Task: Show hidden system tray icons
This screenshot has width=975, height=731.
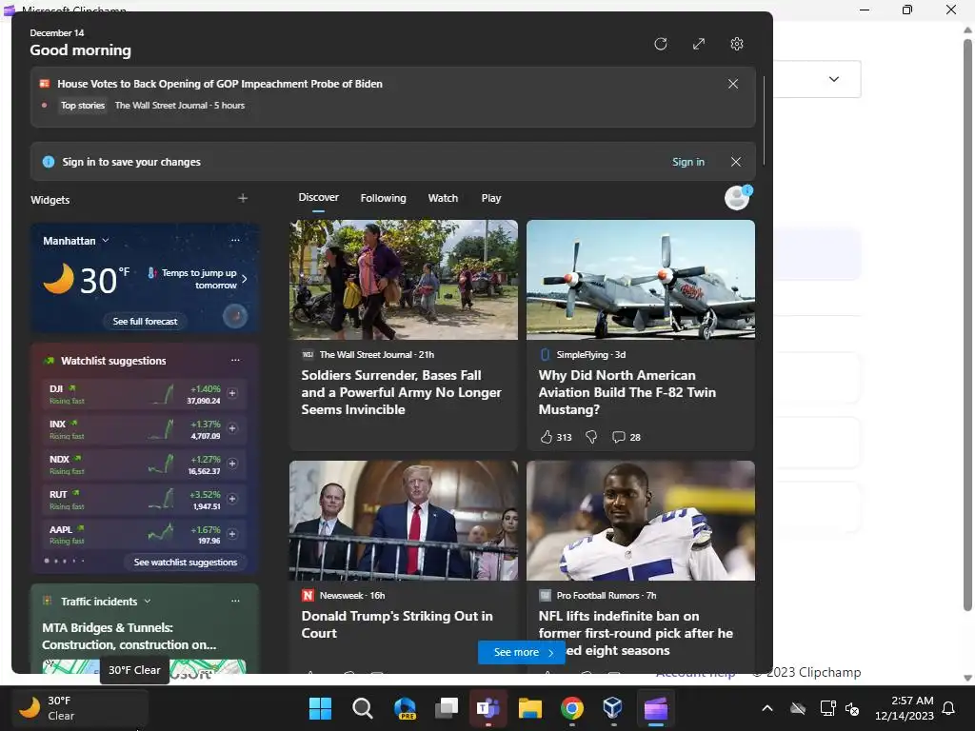Action: [767, 708]
